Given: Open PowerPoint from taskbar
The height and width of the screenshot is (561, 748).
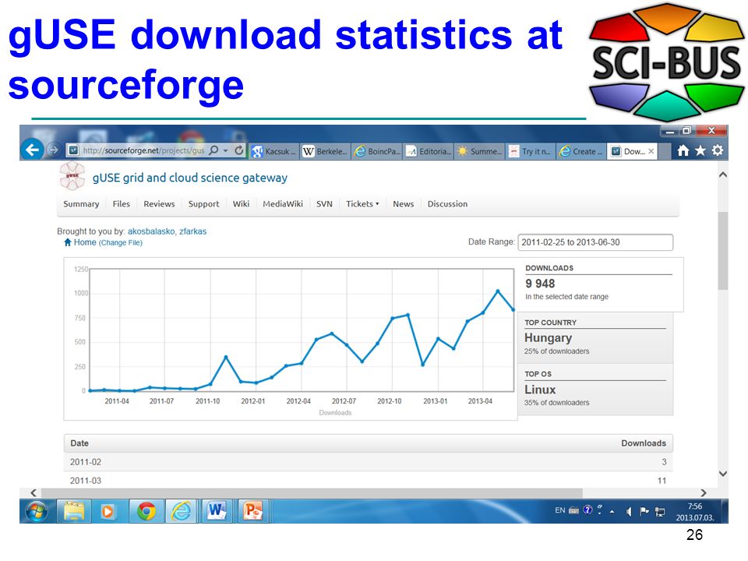Looking at the screenshot, I should (253, 511).
